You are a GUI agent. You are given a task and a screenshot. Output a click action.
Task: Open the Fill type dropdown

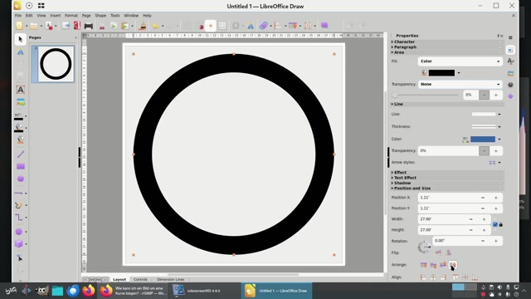click(460, 61)
